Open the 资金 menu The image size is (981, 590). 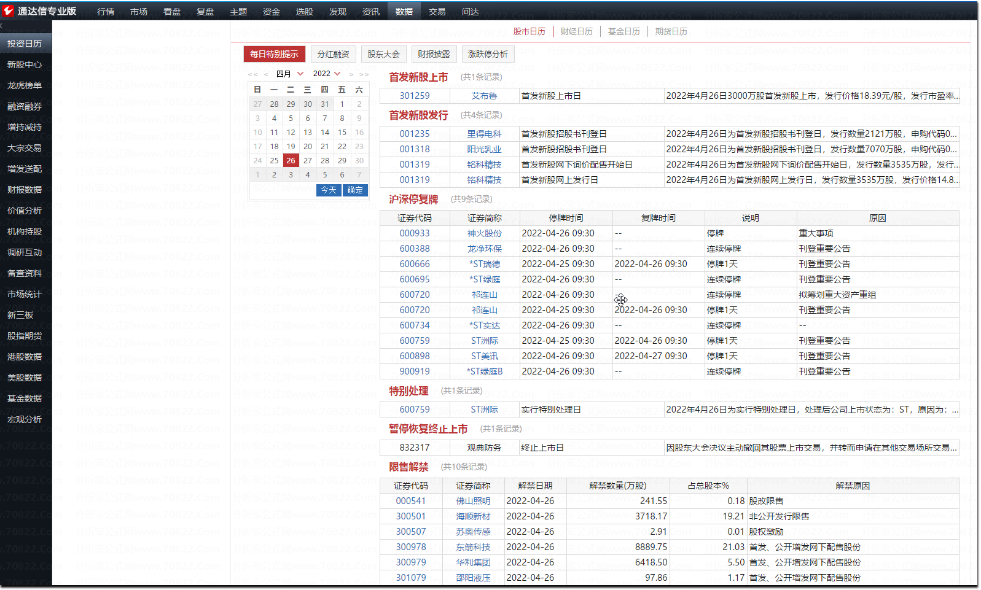[x=272, y=12]
